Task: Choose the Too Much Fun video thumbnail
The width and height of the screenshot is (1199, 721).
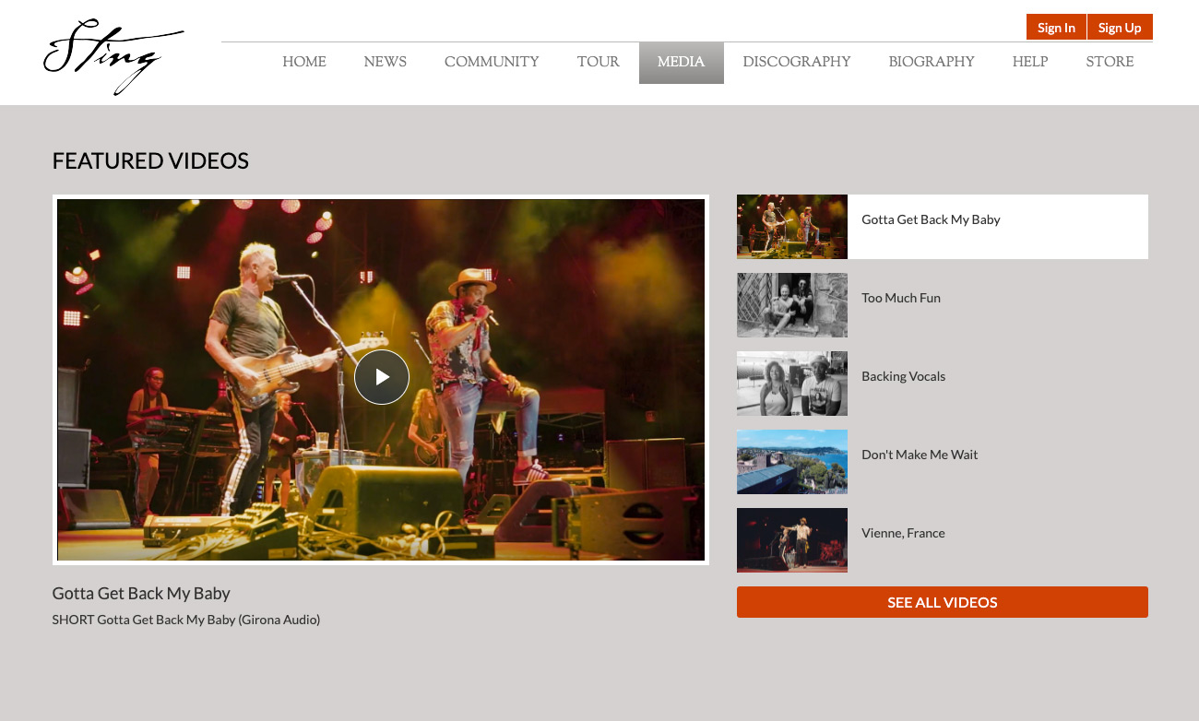Action: pos(792,305)
